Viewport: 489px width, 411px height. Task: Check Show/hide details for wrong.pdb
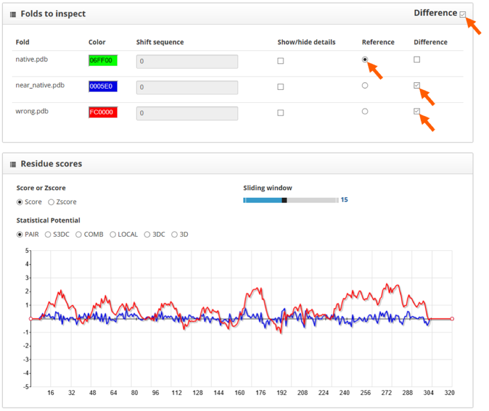(281, 113)
